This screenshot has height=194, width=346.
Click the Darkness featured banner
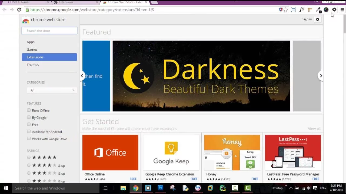201,76
